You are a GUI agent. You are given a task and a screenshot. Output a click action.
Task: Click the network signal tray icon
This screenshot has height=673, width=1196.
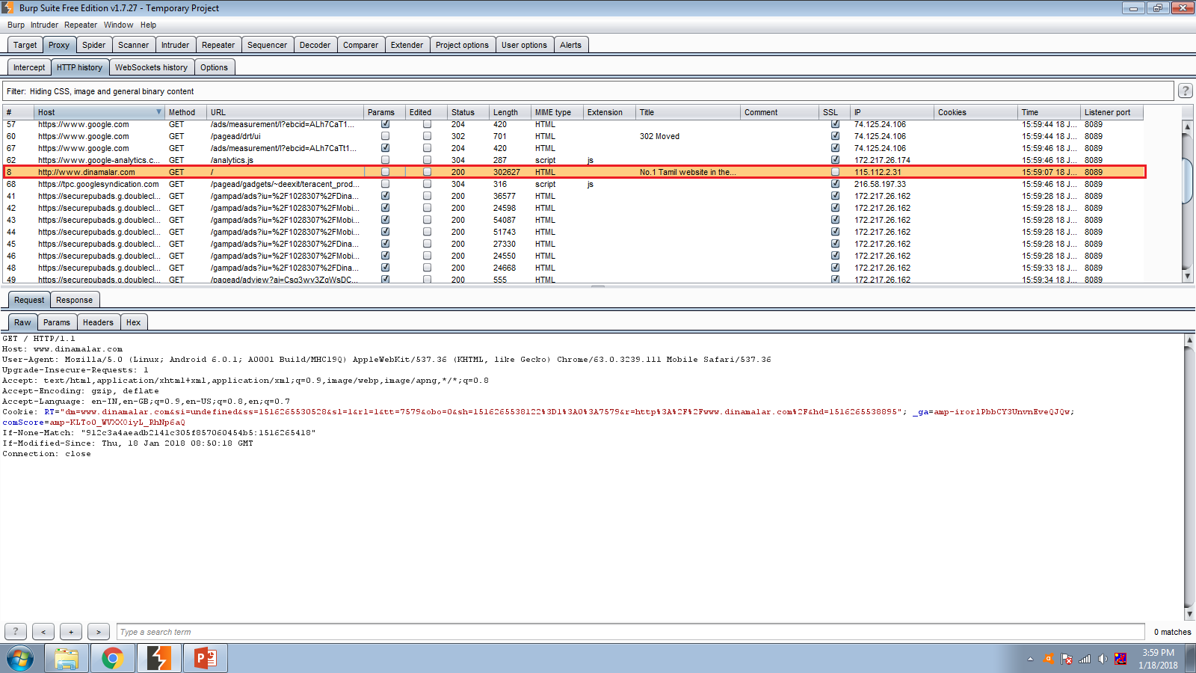click(x=1085, y=659)
